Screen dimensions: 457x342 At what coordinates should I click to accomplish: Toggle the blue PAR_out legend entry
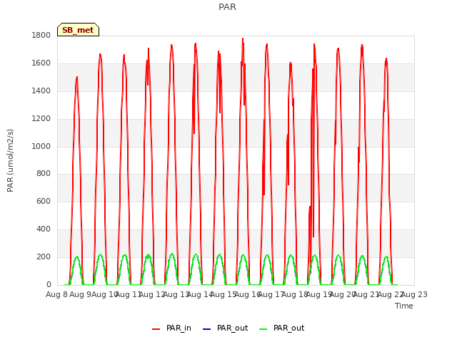tap(226, 328)
